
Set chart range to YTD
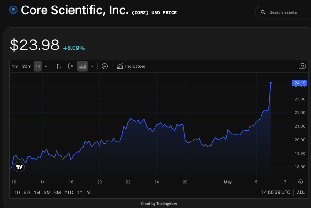(69, 193)
